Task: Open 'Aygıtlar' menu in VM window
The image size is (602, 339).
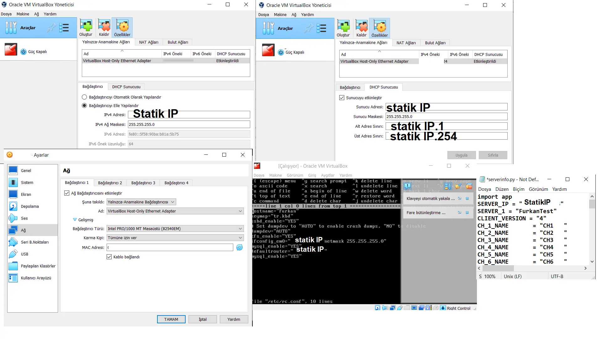Action: point(328,175)
